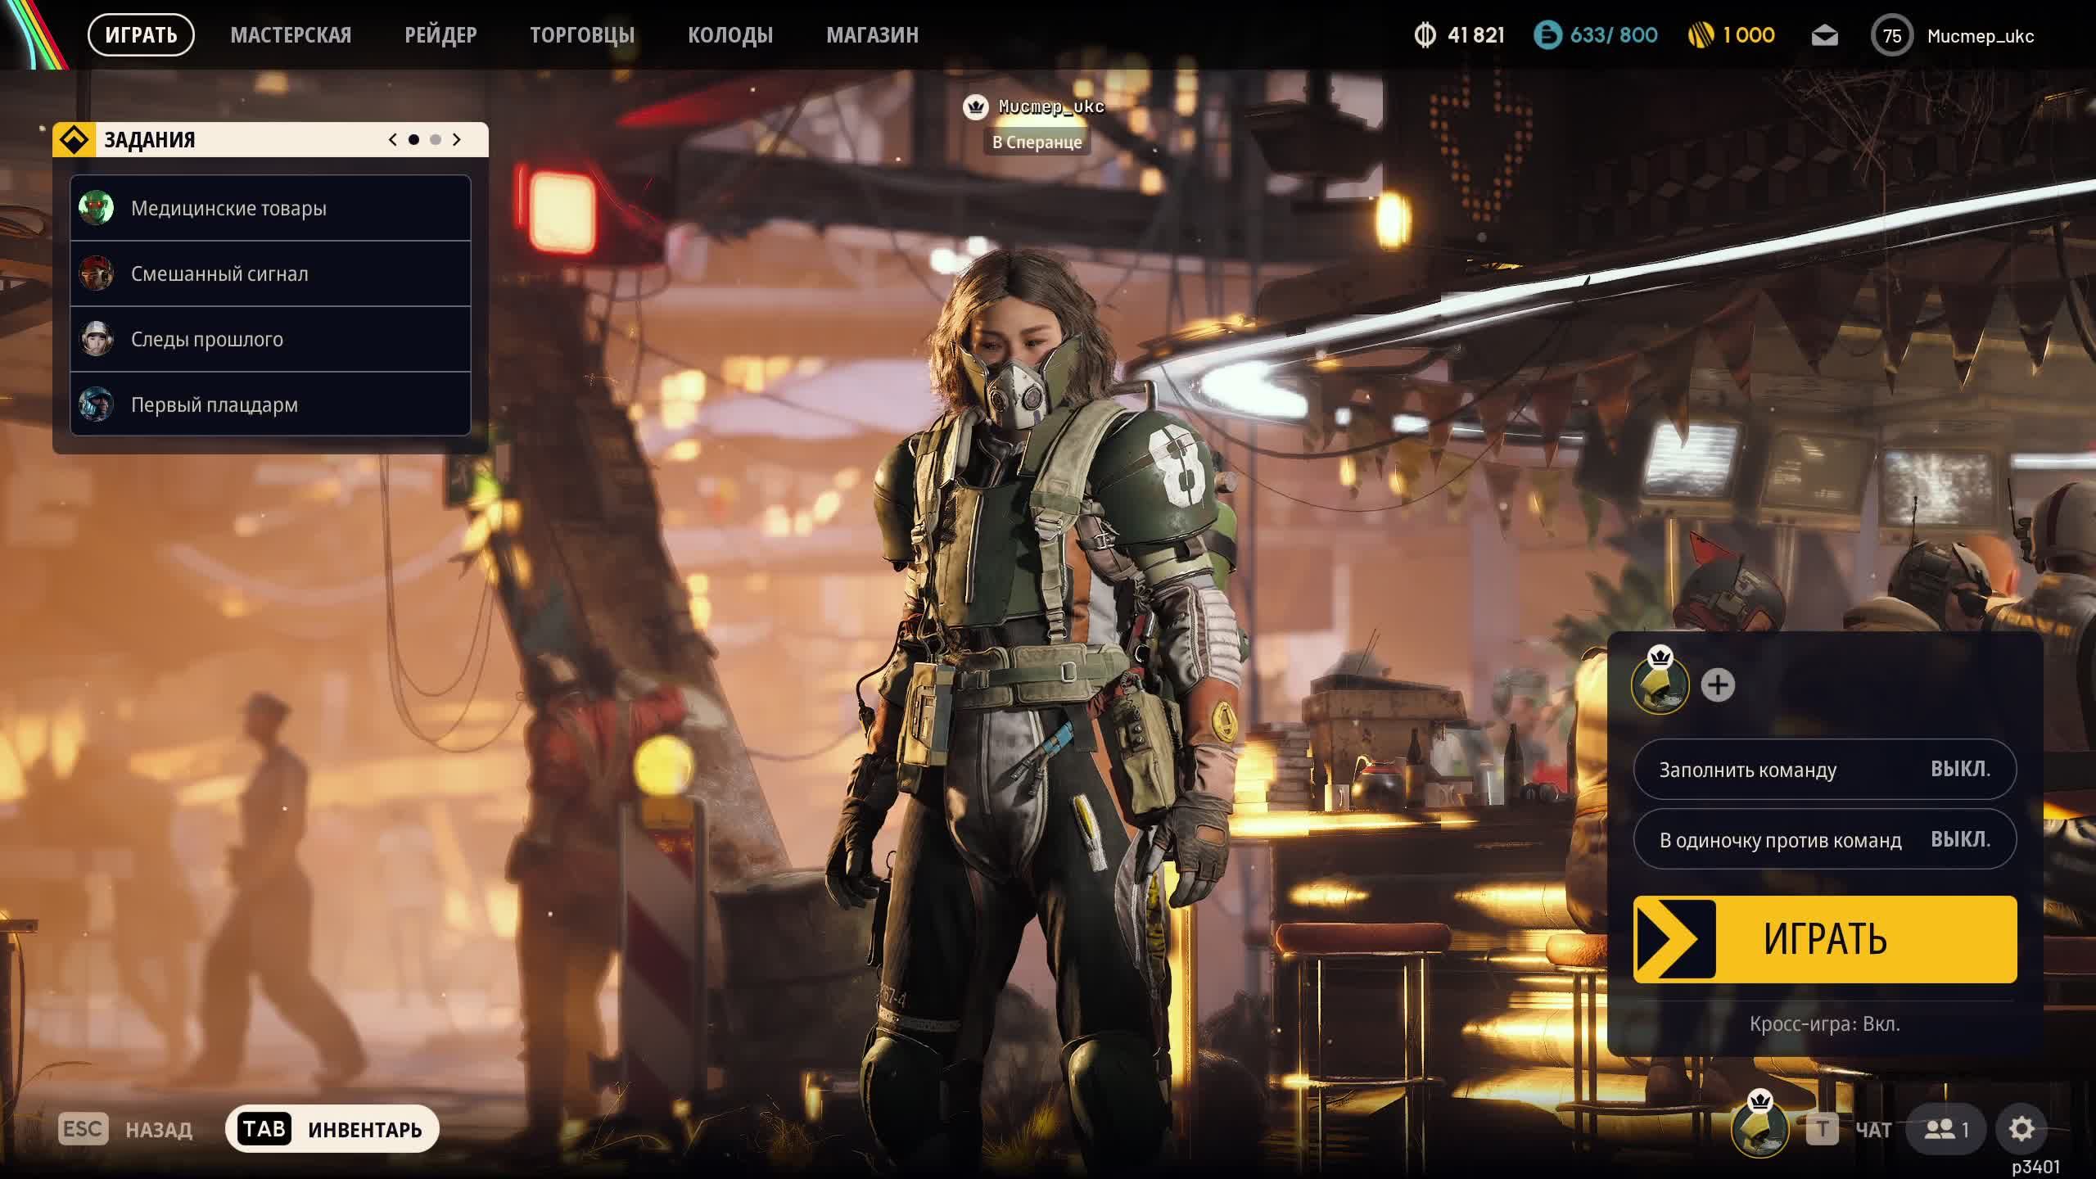
Task: Toggle 'Кросс-игра: Вкл.' setting
Action: [x=1824, y=1024]
